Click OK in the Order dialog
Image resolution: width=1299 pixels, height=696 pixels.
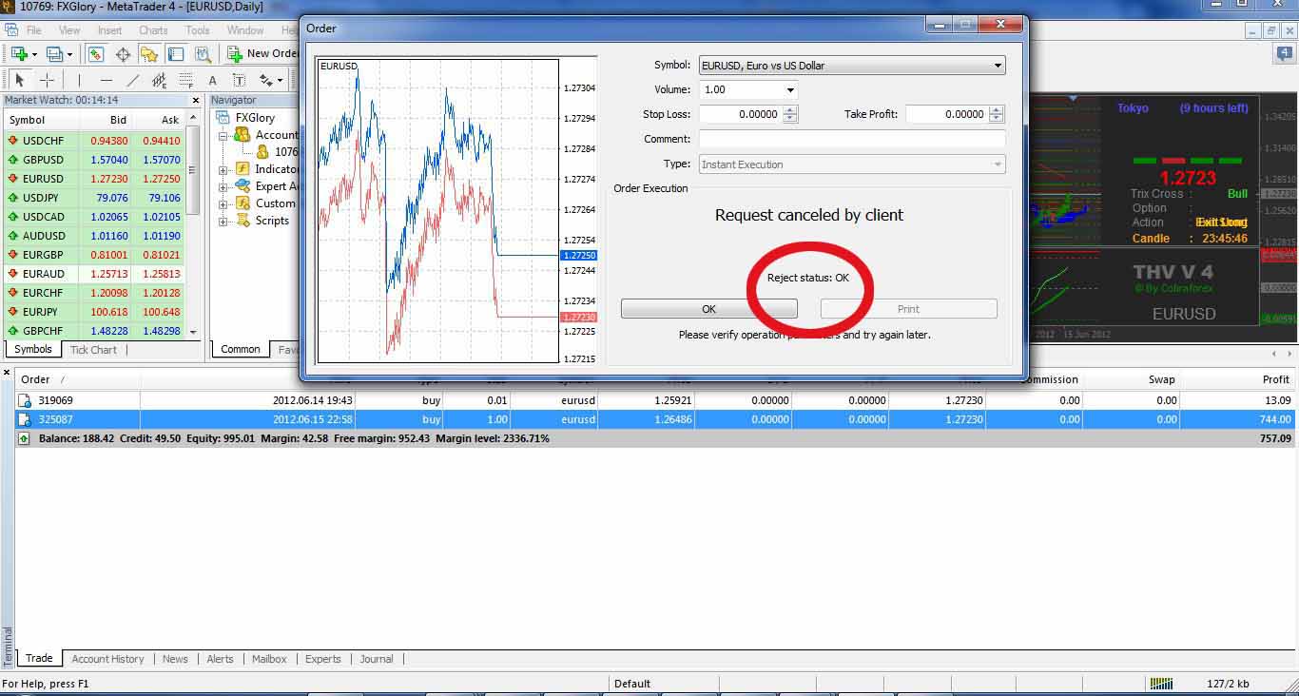pyautogui.click(x=708, y=309)
